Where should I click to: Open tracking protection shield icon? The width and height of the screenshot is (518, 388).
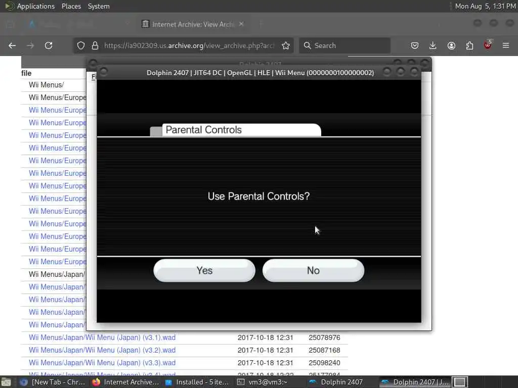point(81,45)
